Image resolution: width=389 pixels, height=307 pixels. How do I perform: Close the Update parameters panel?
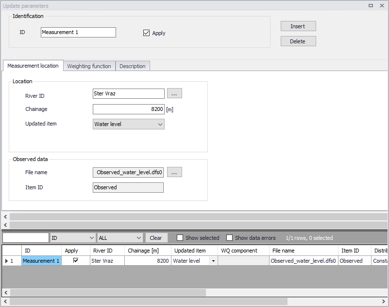382,5
